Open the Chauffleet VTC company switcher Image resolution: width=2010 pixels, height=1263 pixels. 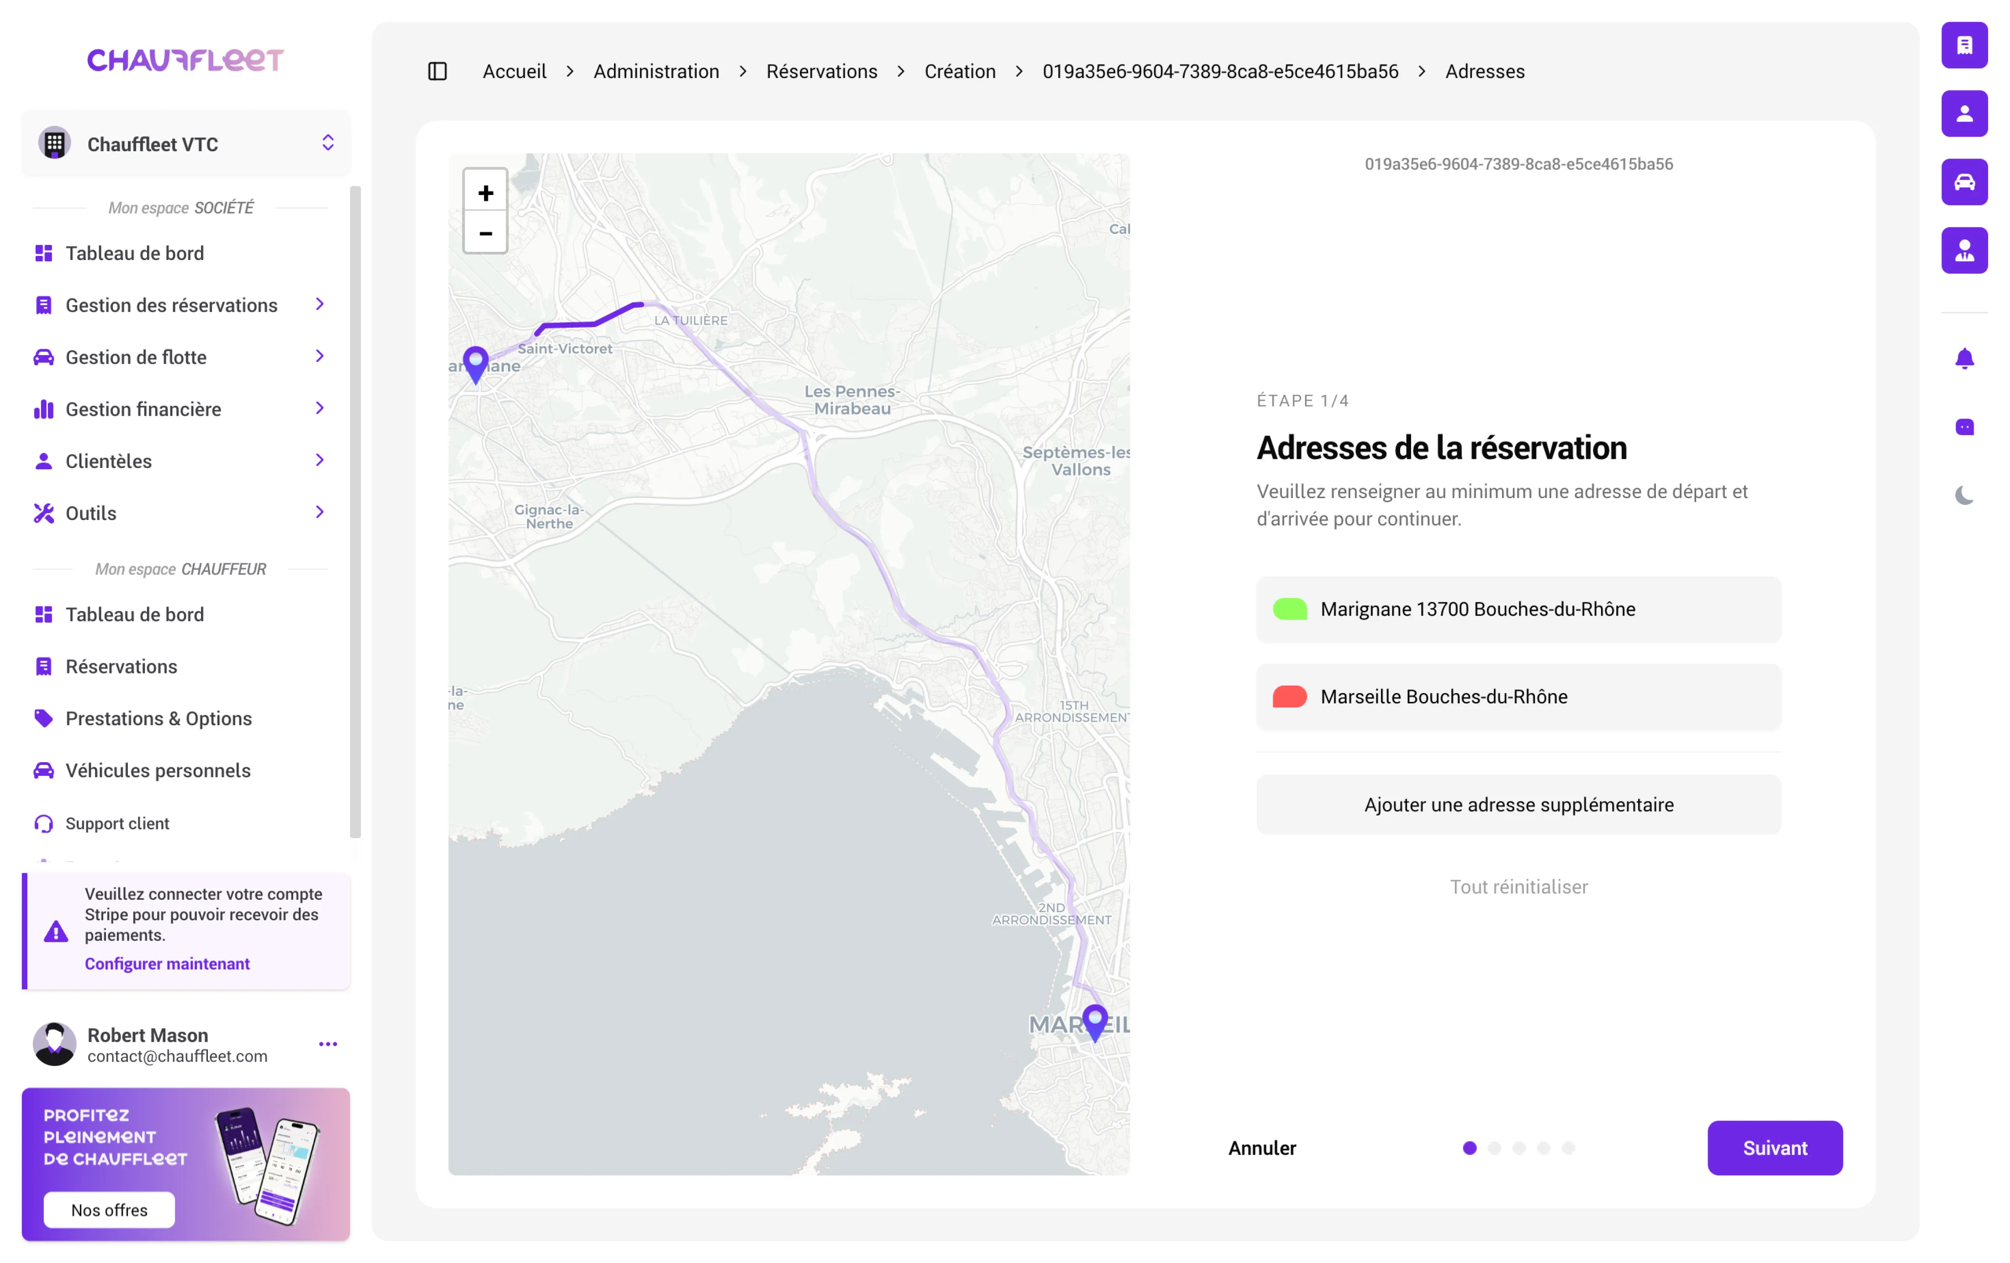point(186,144)
